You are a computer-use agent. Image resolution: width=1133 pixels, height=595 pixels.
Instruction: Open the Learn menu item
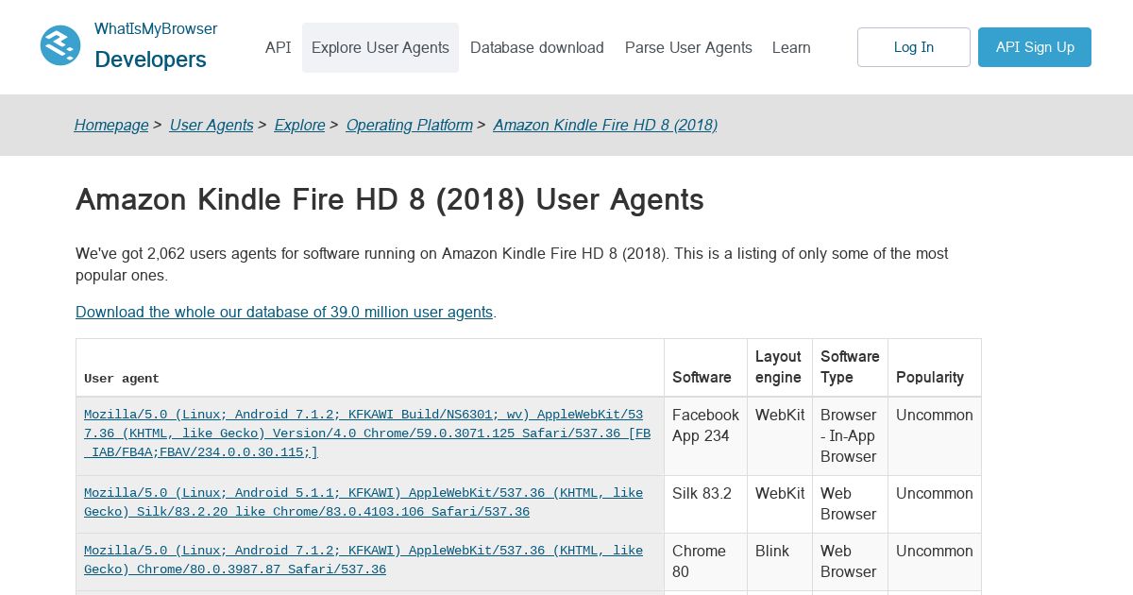tap(791, 47)
